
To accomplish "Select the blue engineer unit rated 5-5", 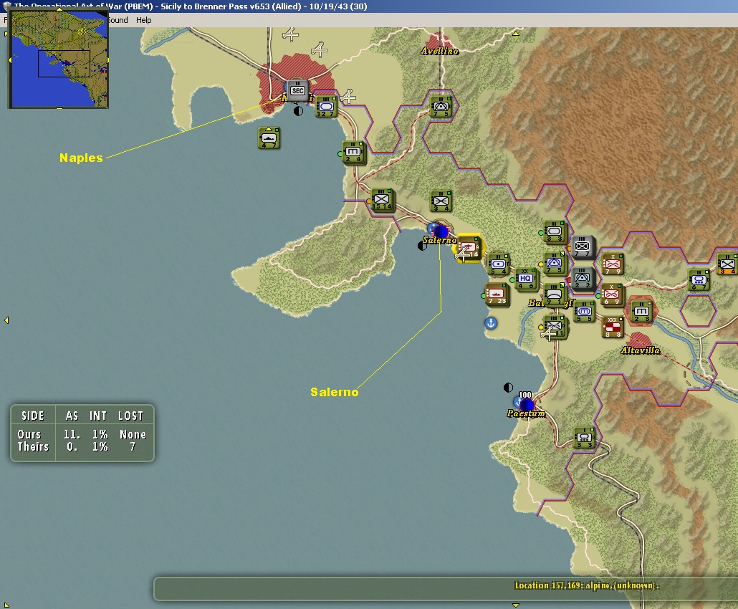I will point(584,312).
